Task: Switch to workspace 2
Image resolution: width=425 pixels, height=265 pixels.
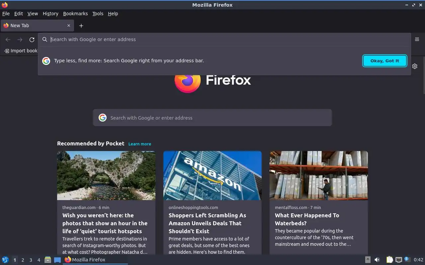Action: pyautogui.click(x=23, y=260)
